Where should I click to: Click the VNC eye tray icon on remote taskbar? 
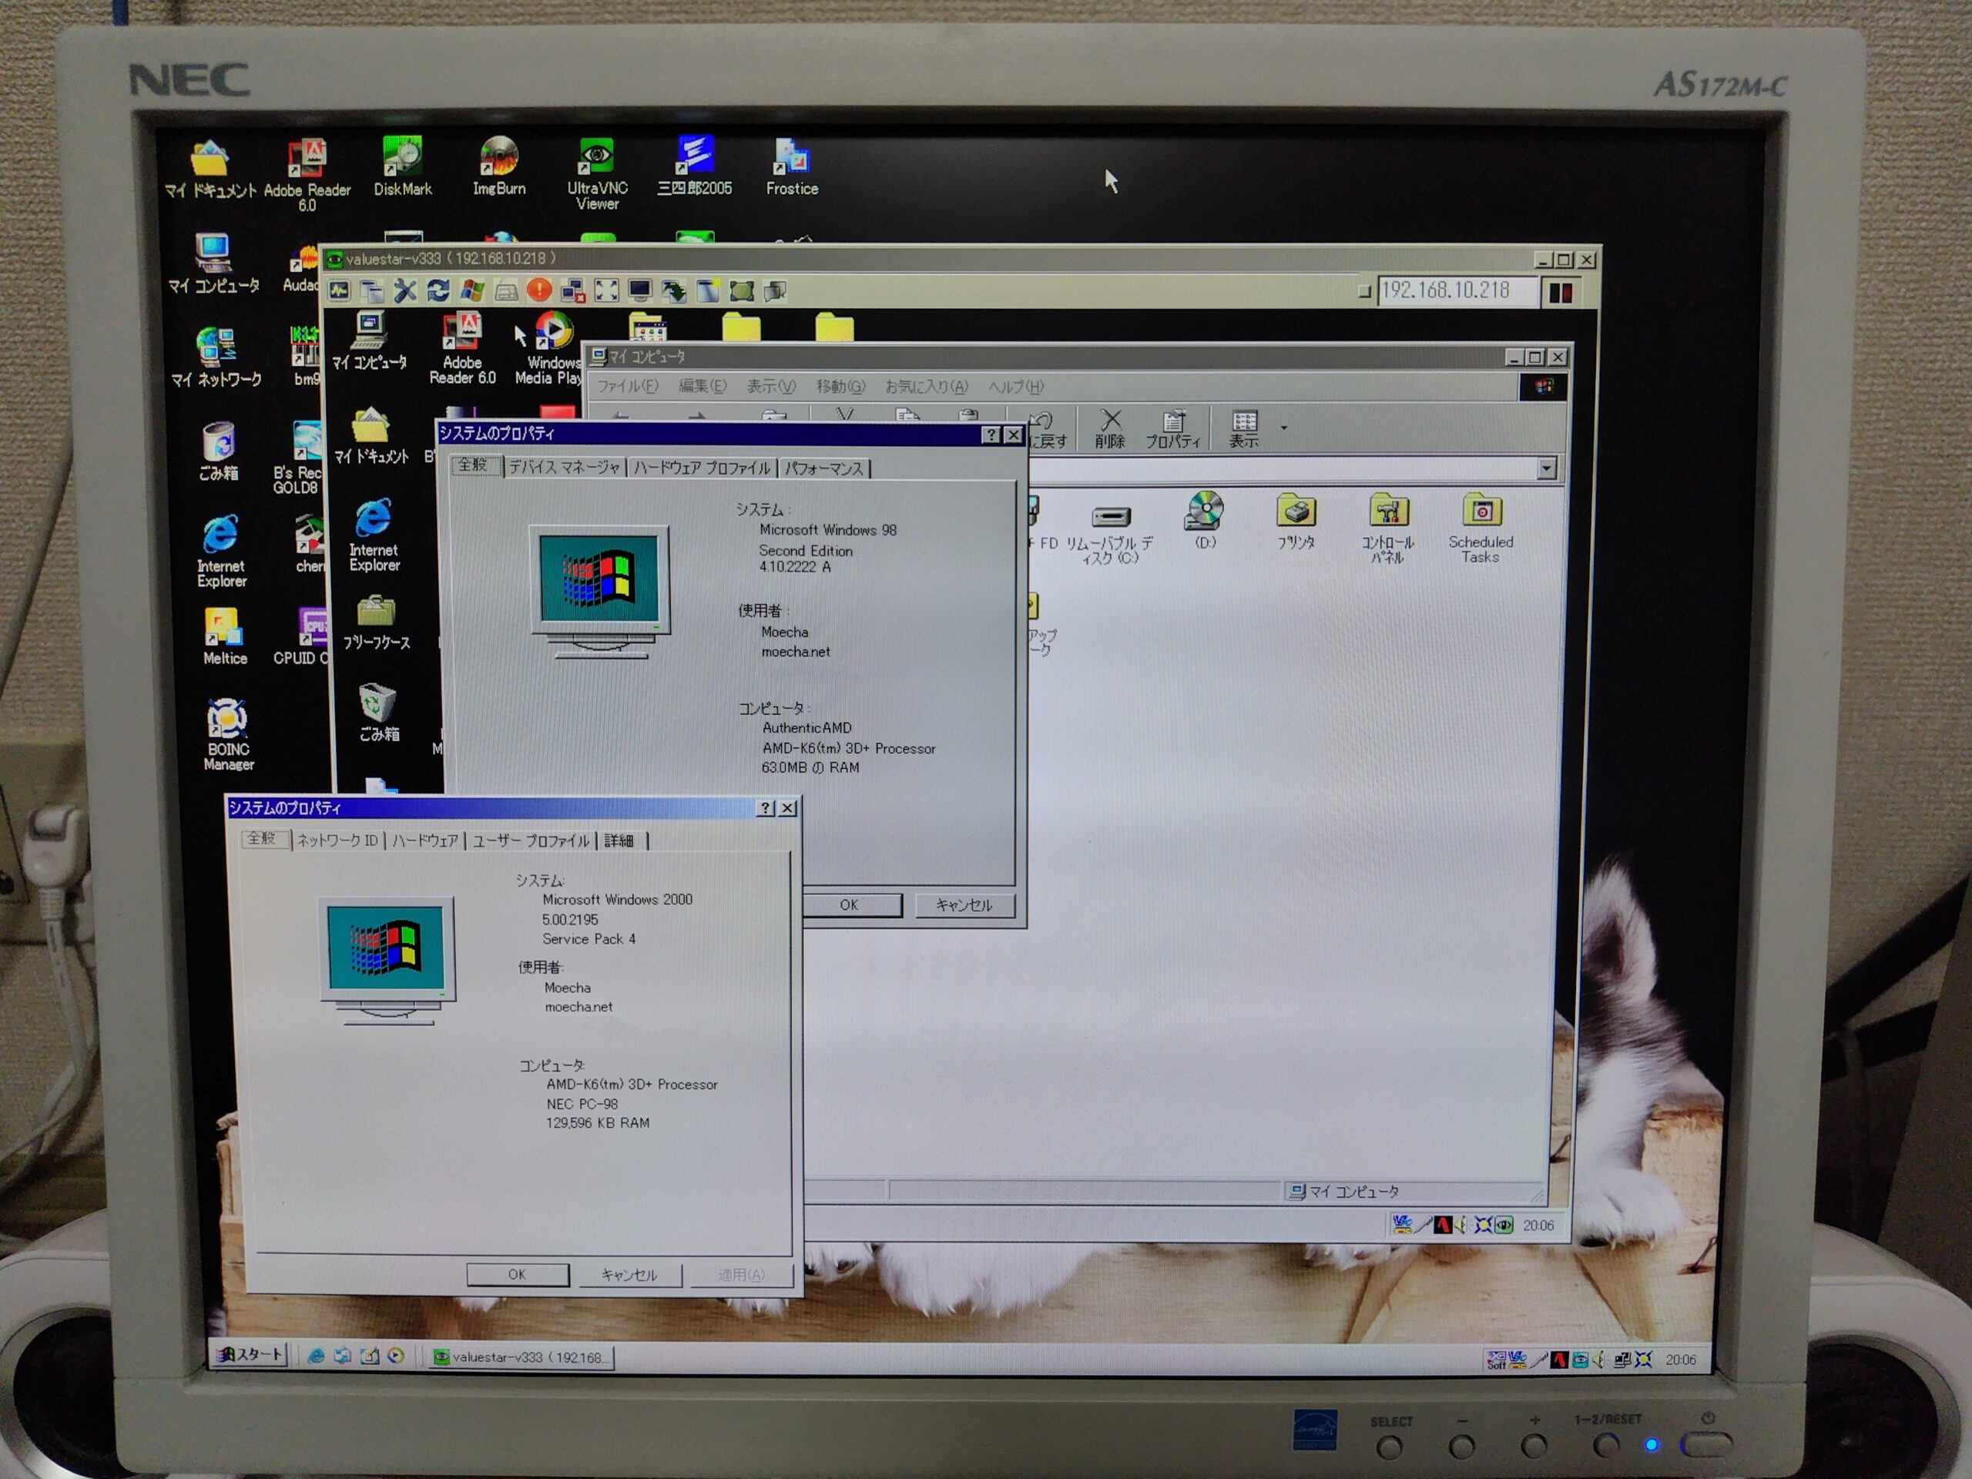tap(1503, 1225)
